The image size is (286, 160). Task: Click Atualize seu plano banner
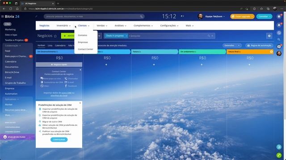[x=17, y=137]
